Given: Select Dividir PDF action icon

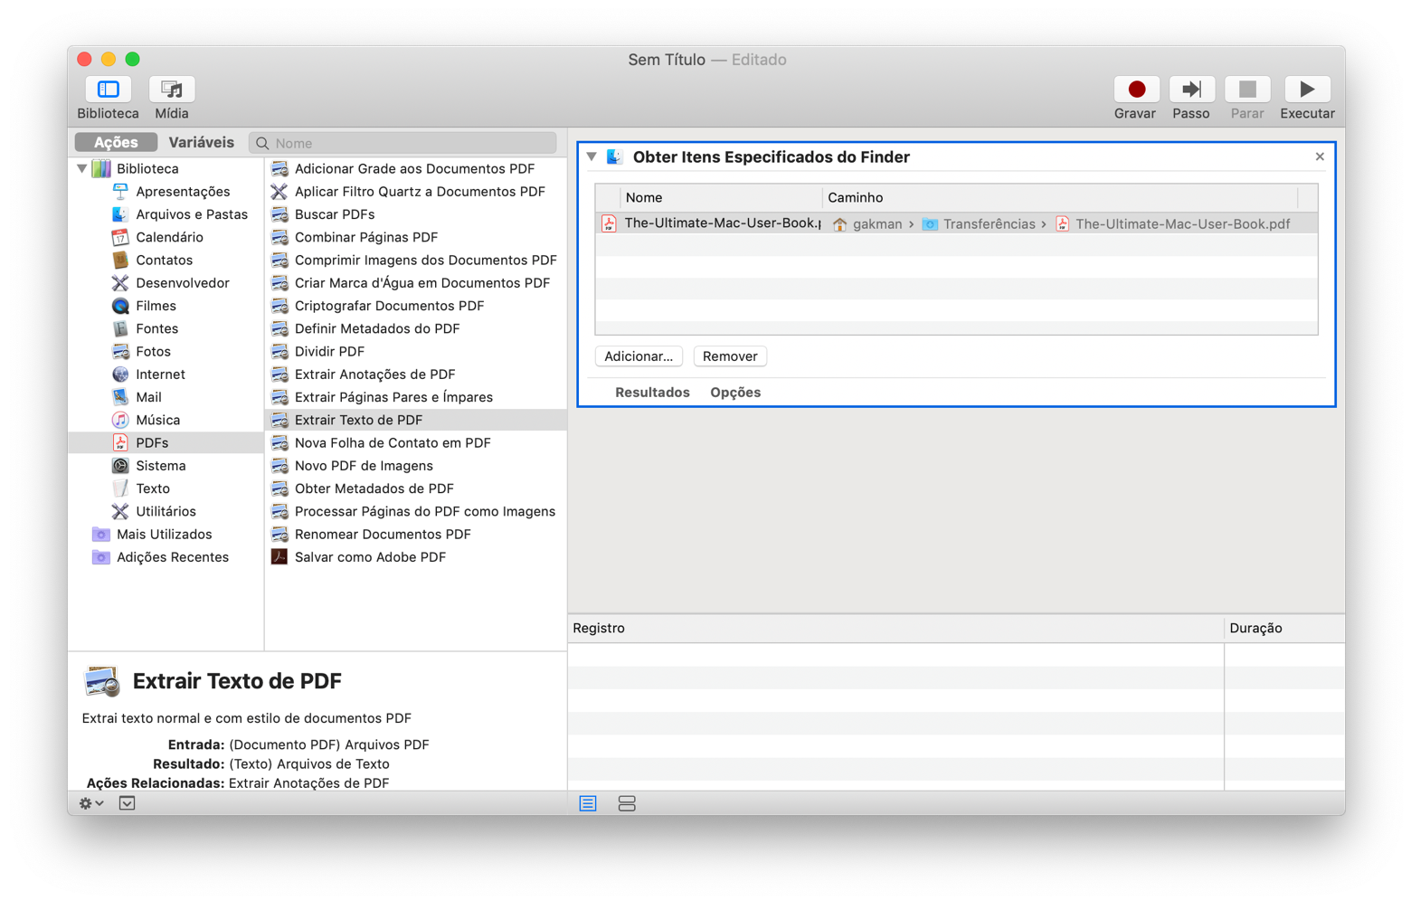Looking at the screenshot, I should coord(279,351).
